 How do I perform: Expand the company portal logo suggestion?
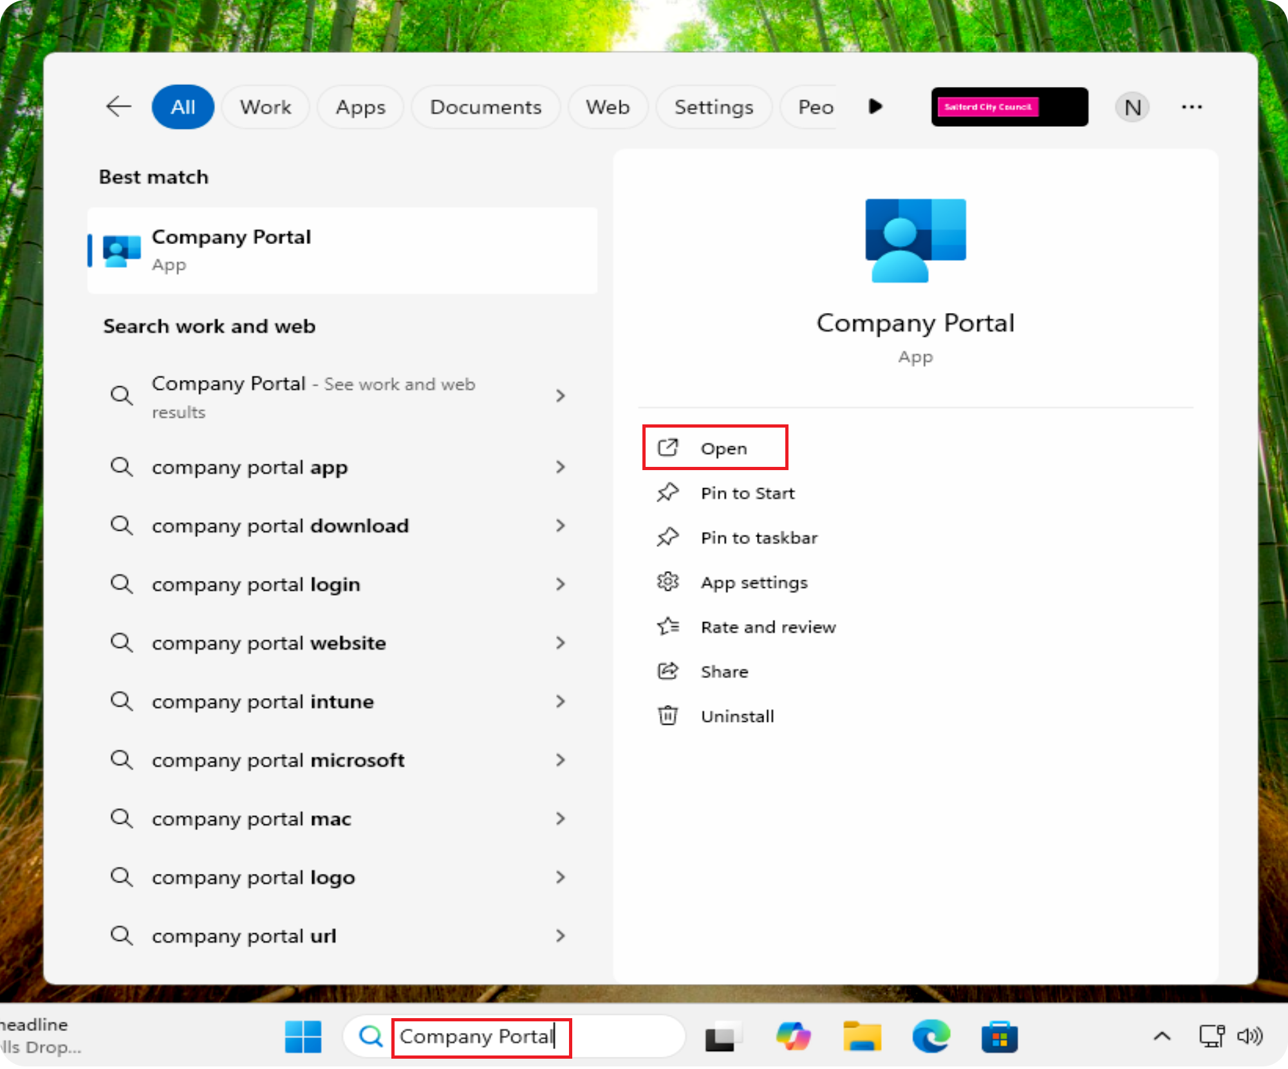click(x=560, y=877)
